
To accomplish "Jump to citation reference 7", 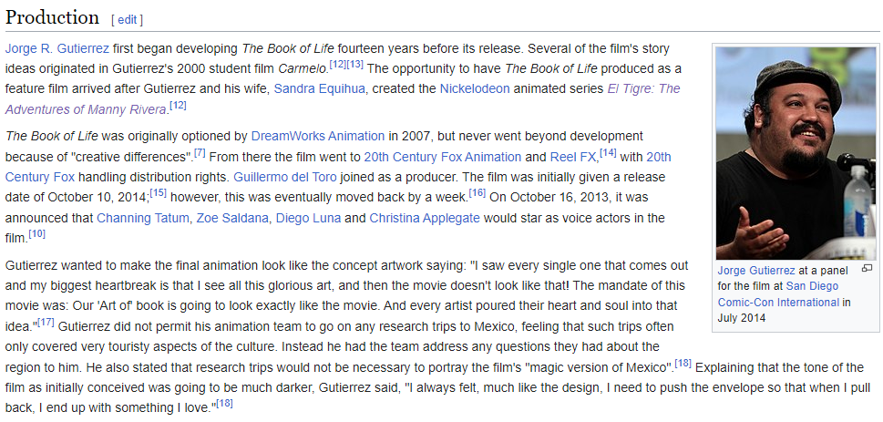I will [x=200, y=151].
